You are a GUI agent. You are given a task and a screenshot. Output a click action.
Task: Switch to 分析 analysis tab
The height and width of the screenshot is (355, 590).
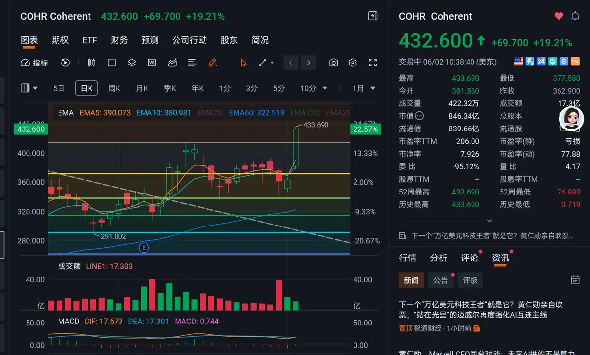tap(439, 258)
